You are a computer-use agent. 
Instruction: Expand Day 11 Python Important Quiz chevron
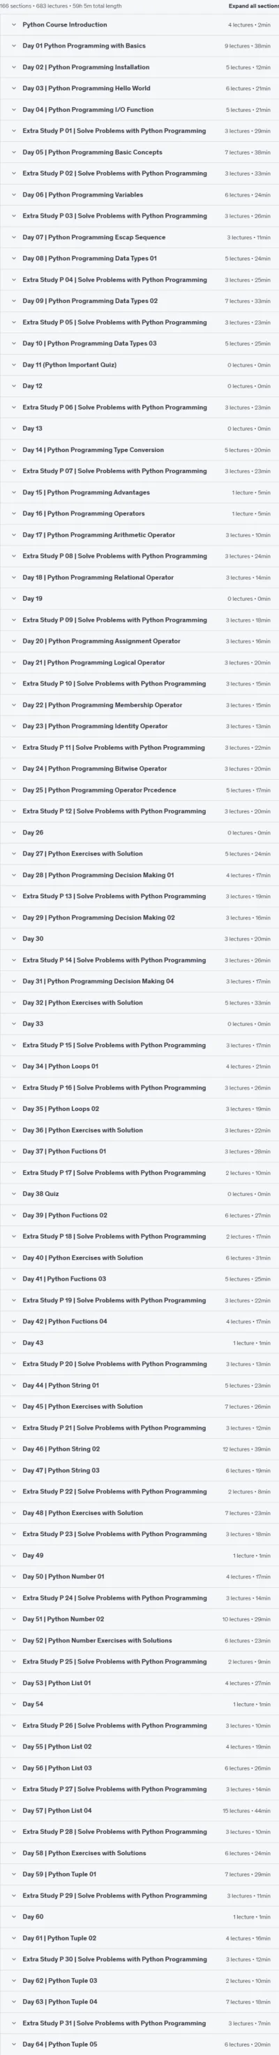(13, 364)
